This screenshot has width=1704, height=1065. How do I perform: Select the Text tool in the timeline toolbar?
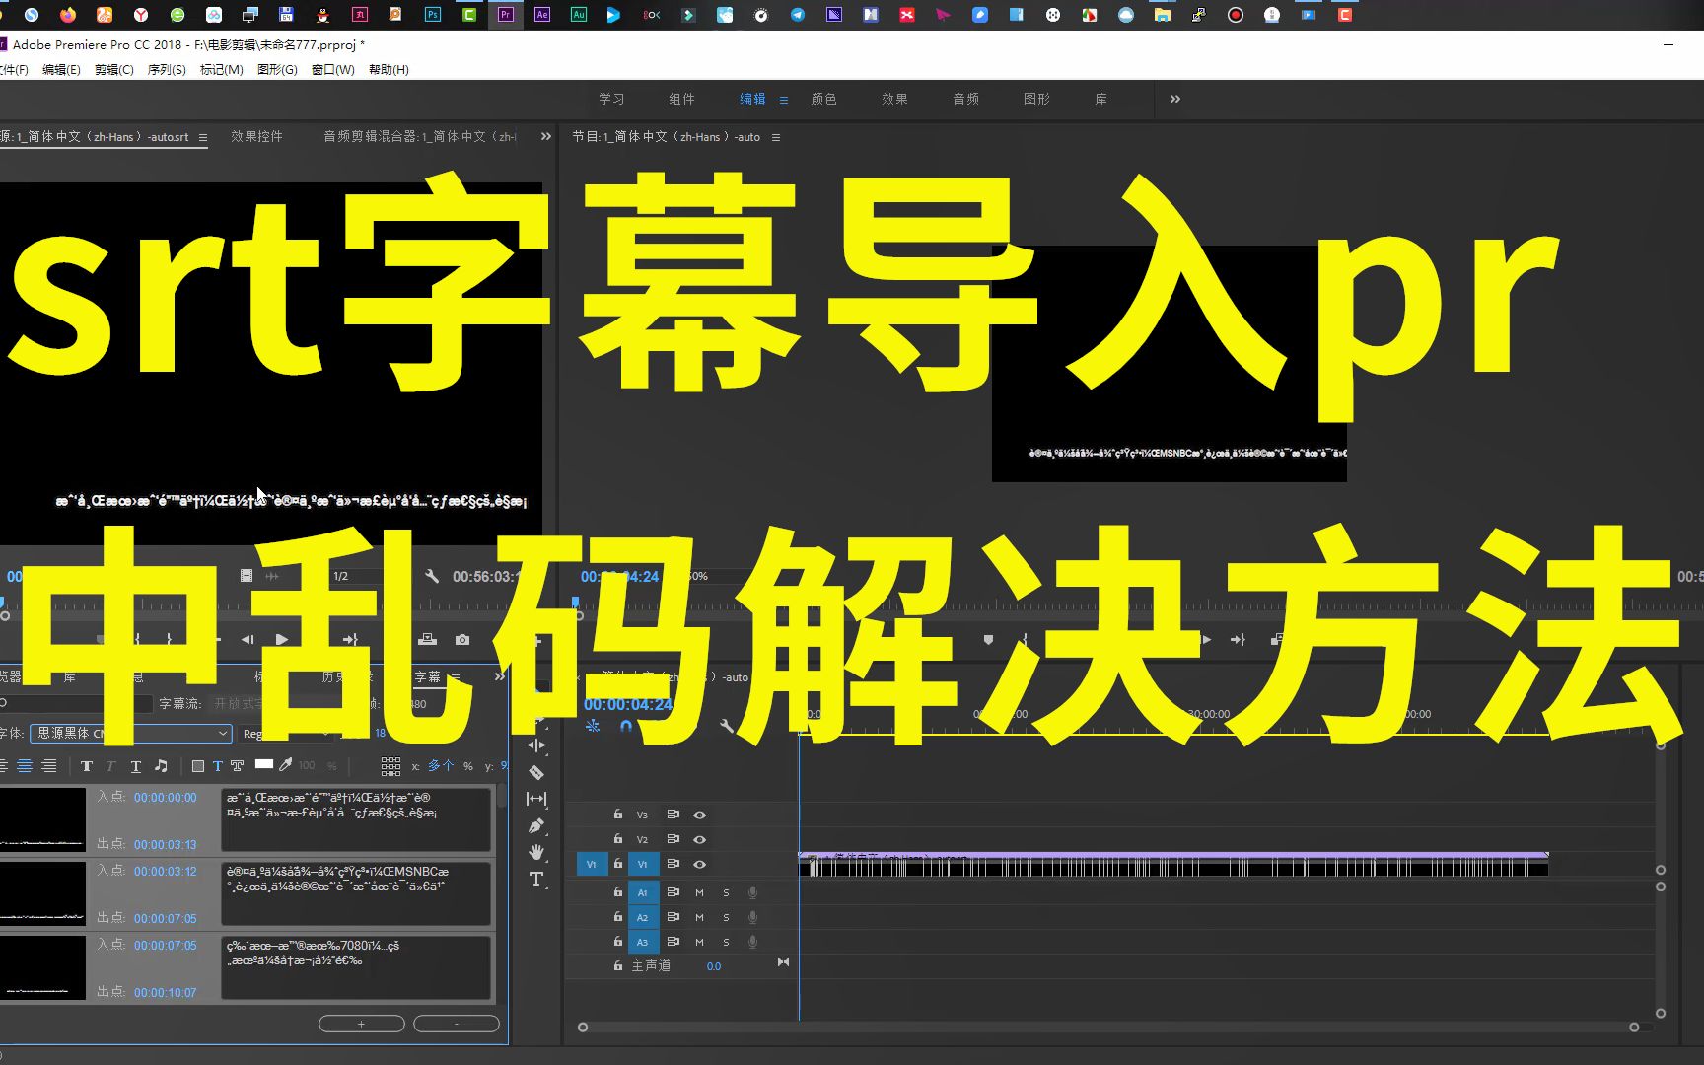tap(538, 880)
